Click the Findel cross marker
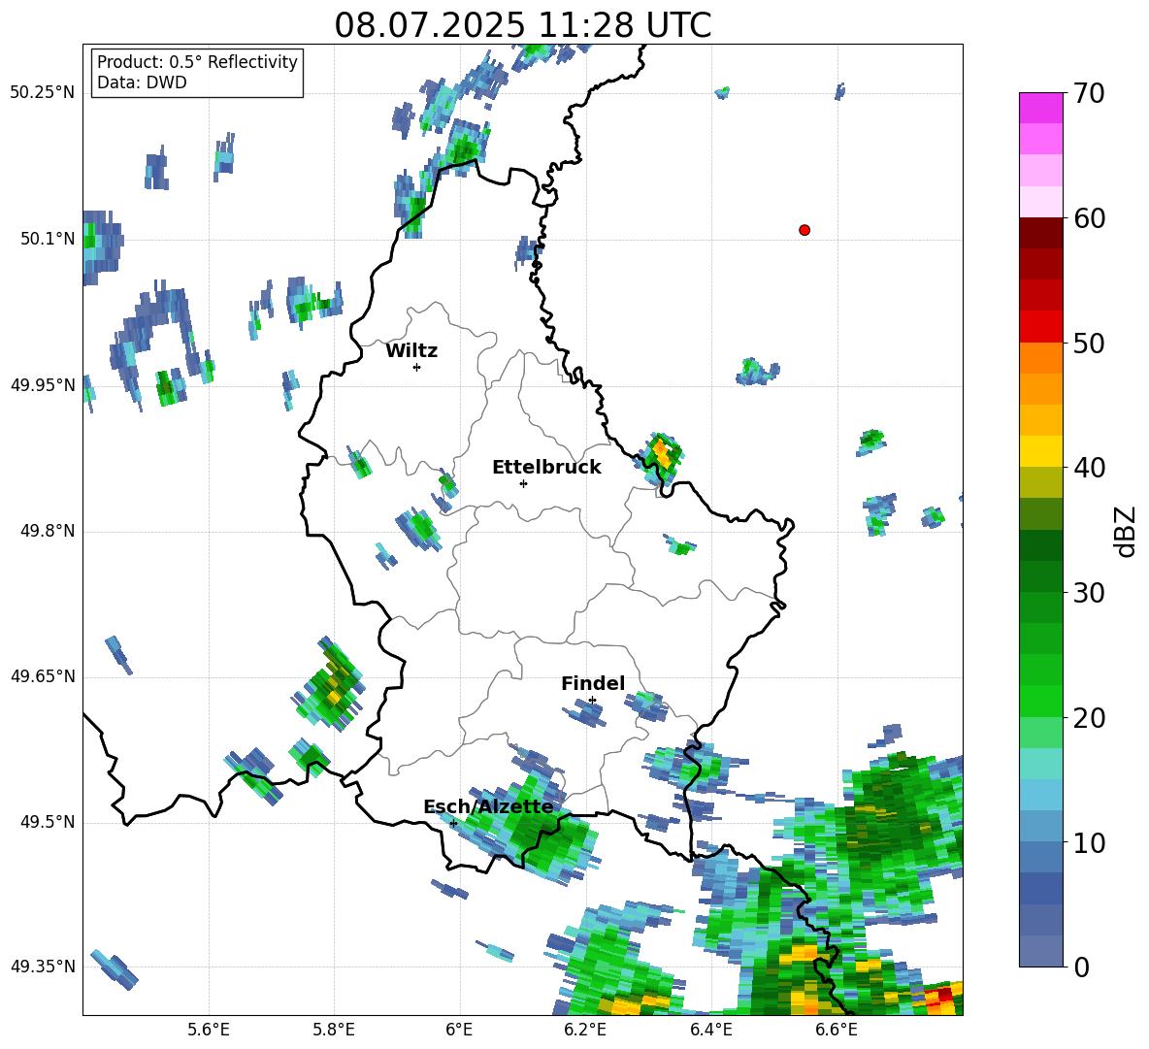Screen dimensions: 1149x1049 [x=592, y=701]
